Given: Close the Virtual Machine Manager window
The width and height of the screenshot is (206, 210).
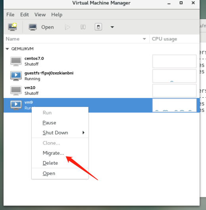Looking at the screenshot, I should [193, 3].
